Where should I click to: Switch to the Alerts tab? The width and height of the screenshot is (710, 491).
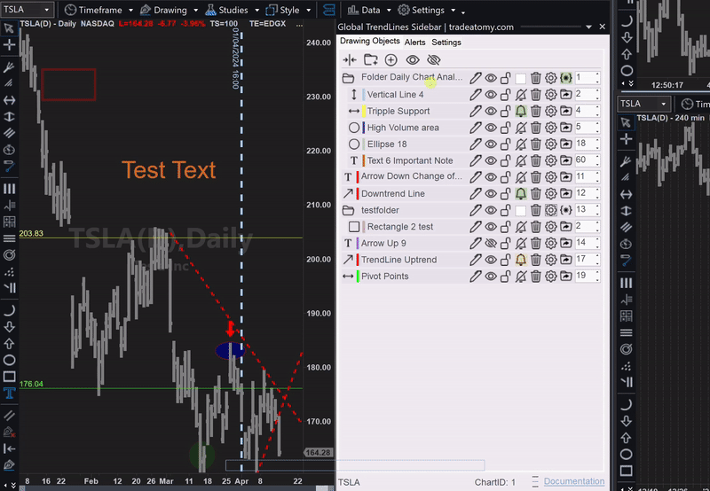pyautogui.click(x=414, y=42)
